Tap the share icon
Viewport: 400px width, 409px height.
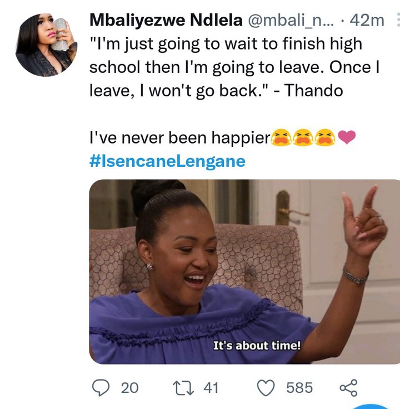click(348, 388)
